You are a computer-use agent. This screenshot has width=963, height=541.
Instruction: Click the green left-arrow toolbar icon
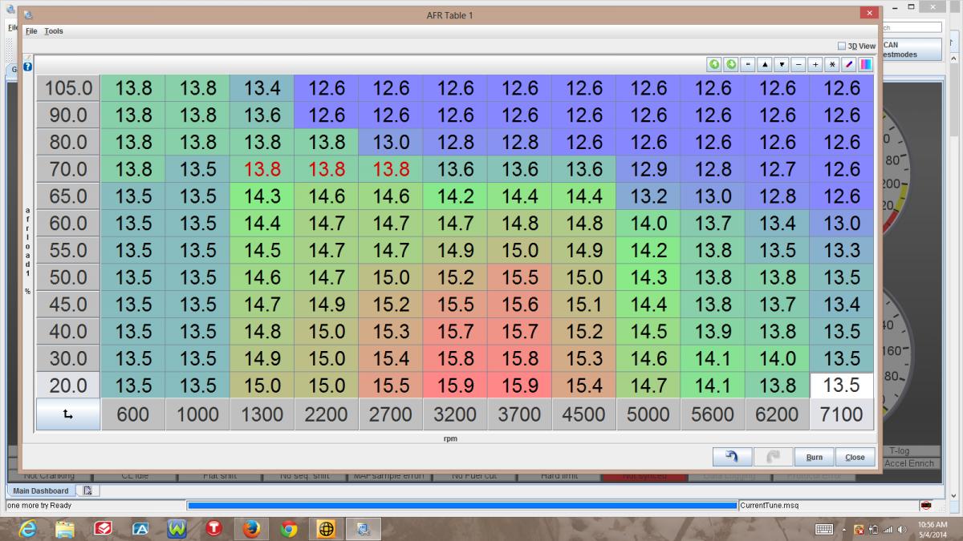(x=713, y=64)
